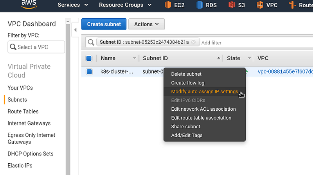This screenshot has height=175, width=313.
Task: Click the Create subnet button
Action: pos(104,24)
